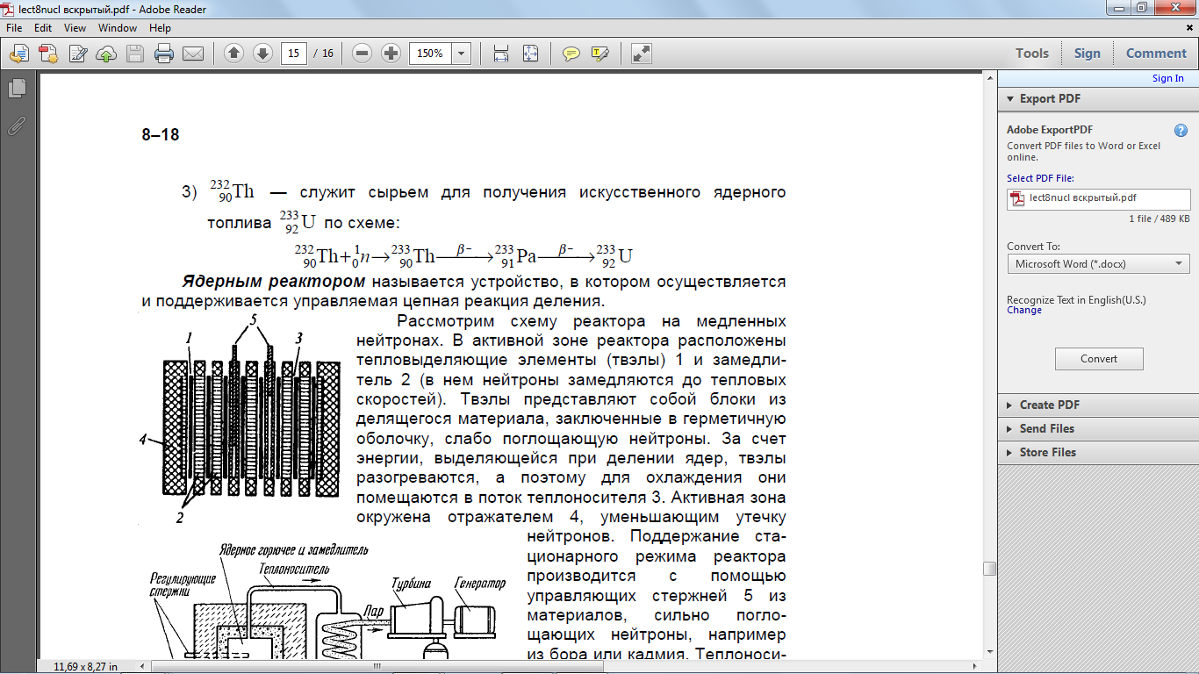Click the vertical scrollbar thumb
Viewport: 1199px width, 674px height.
click(x=990, y=569)
